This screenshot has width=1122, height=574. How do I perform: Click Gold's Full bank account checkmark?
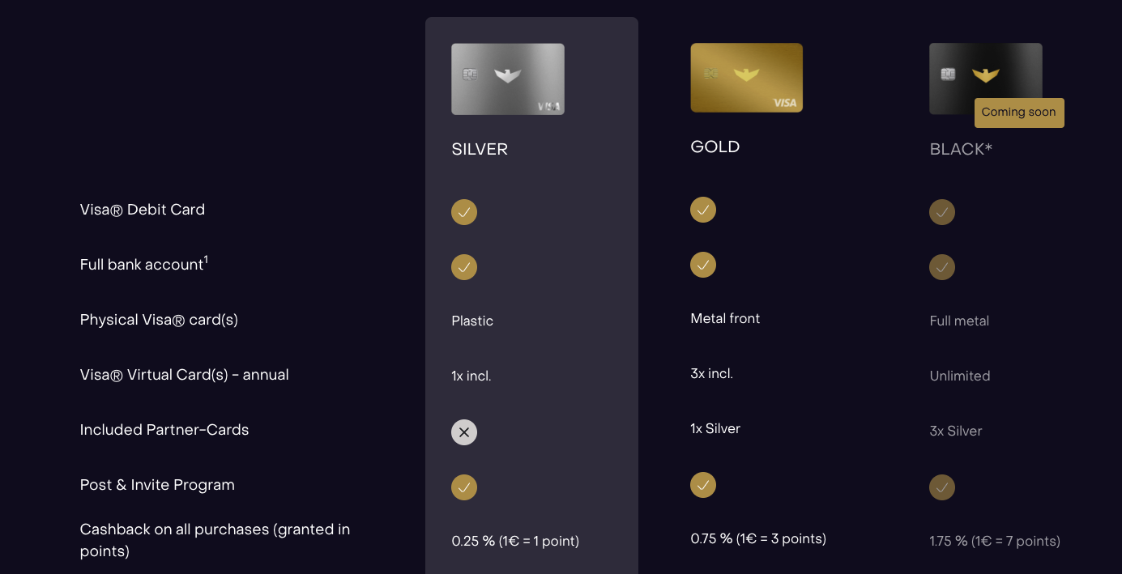pyautogui.click(x=703, y=265)
